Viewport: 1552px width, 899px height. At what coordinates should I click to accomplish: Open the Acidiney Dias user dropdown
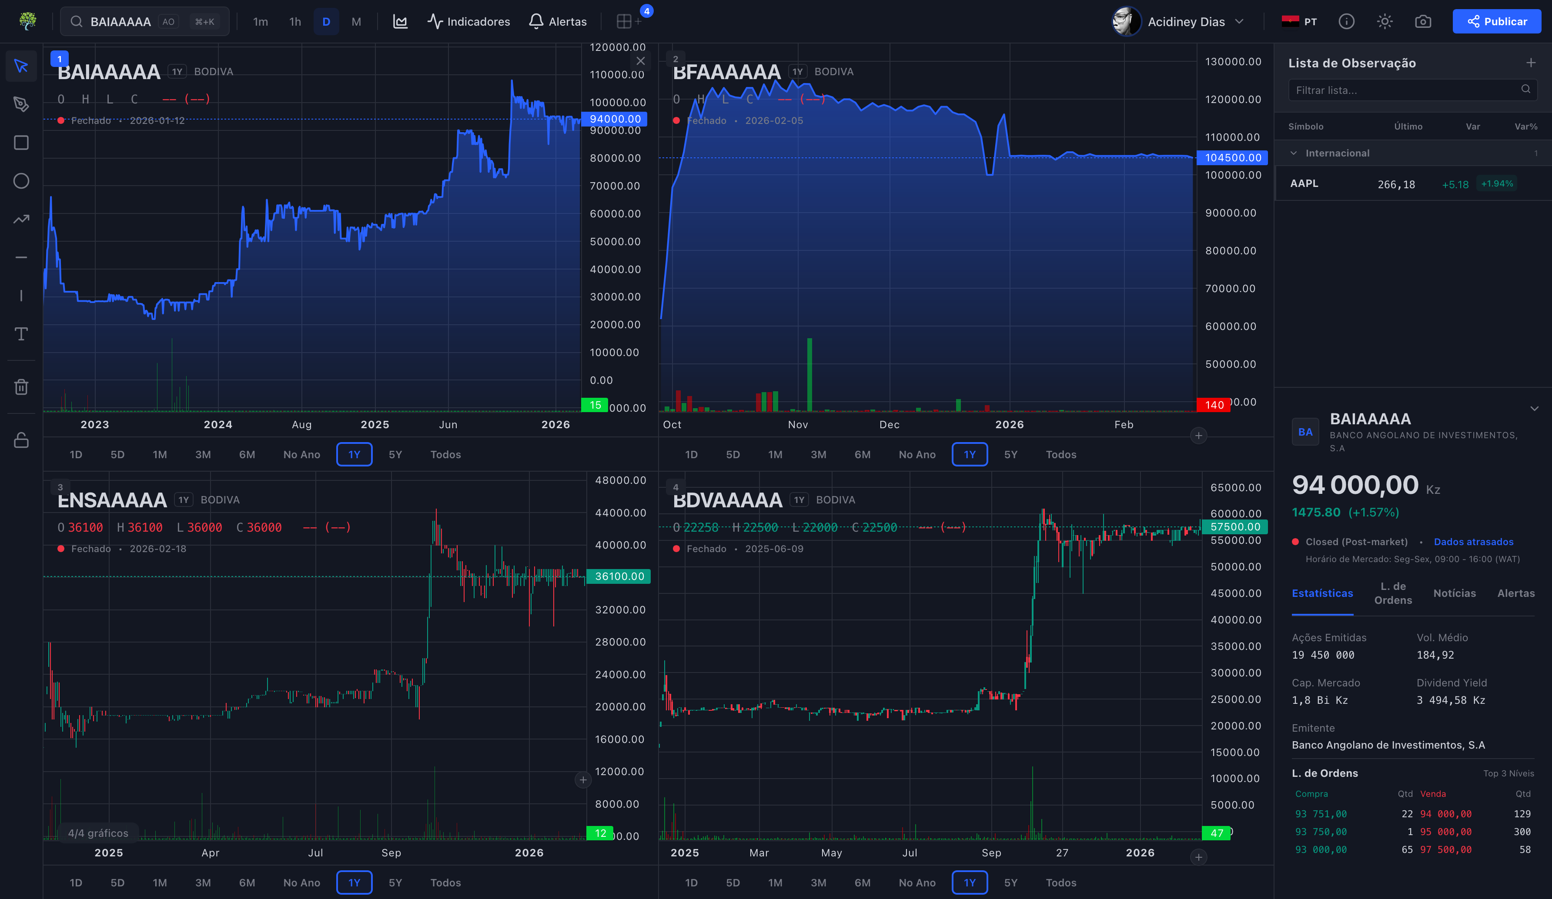1179,22
